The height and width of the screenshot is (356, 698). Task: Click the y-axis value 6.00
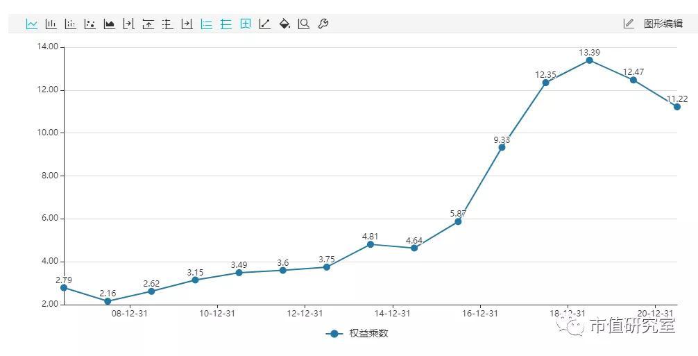pyautogui.click(x=50, y=219)
